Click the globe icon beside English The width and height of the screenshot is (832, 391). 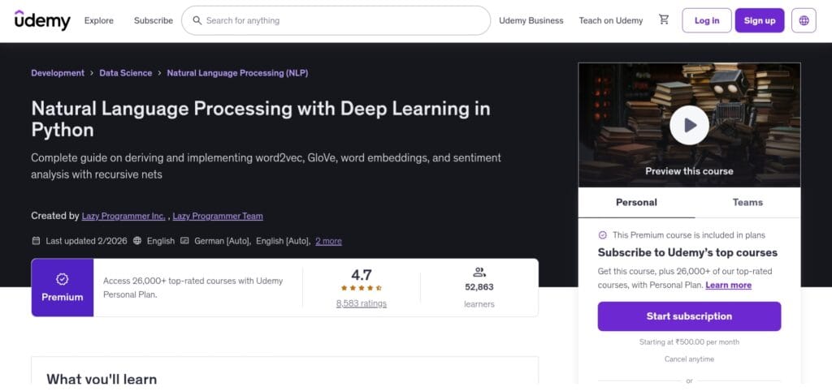(x=137, y=241)
